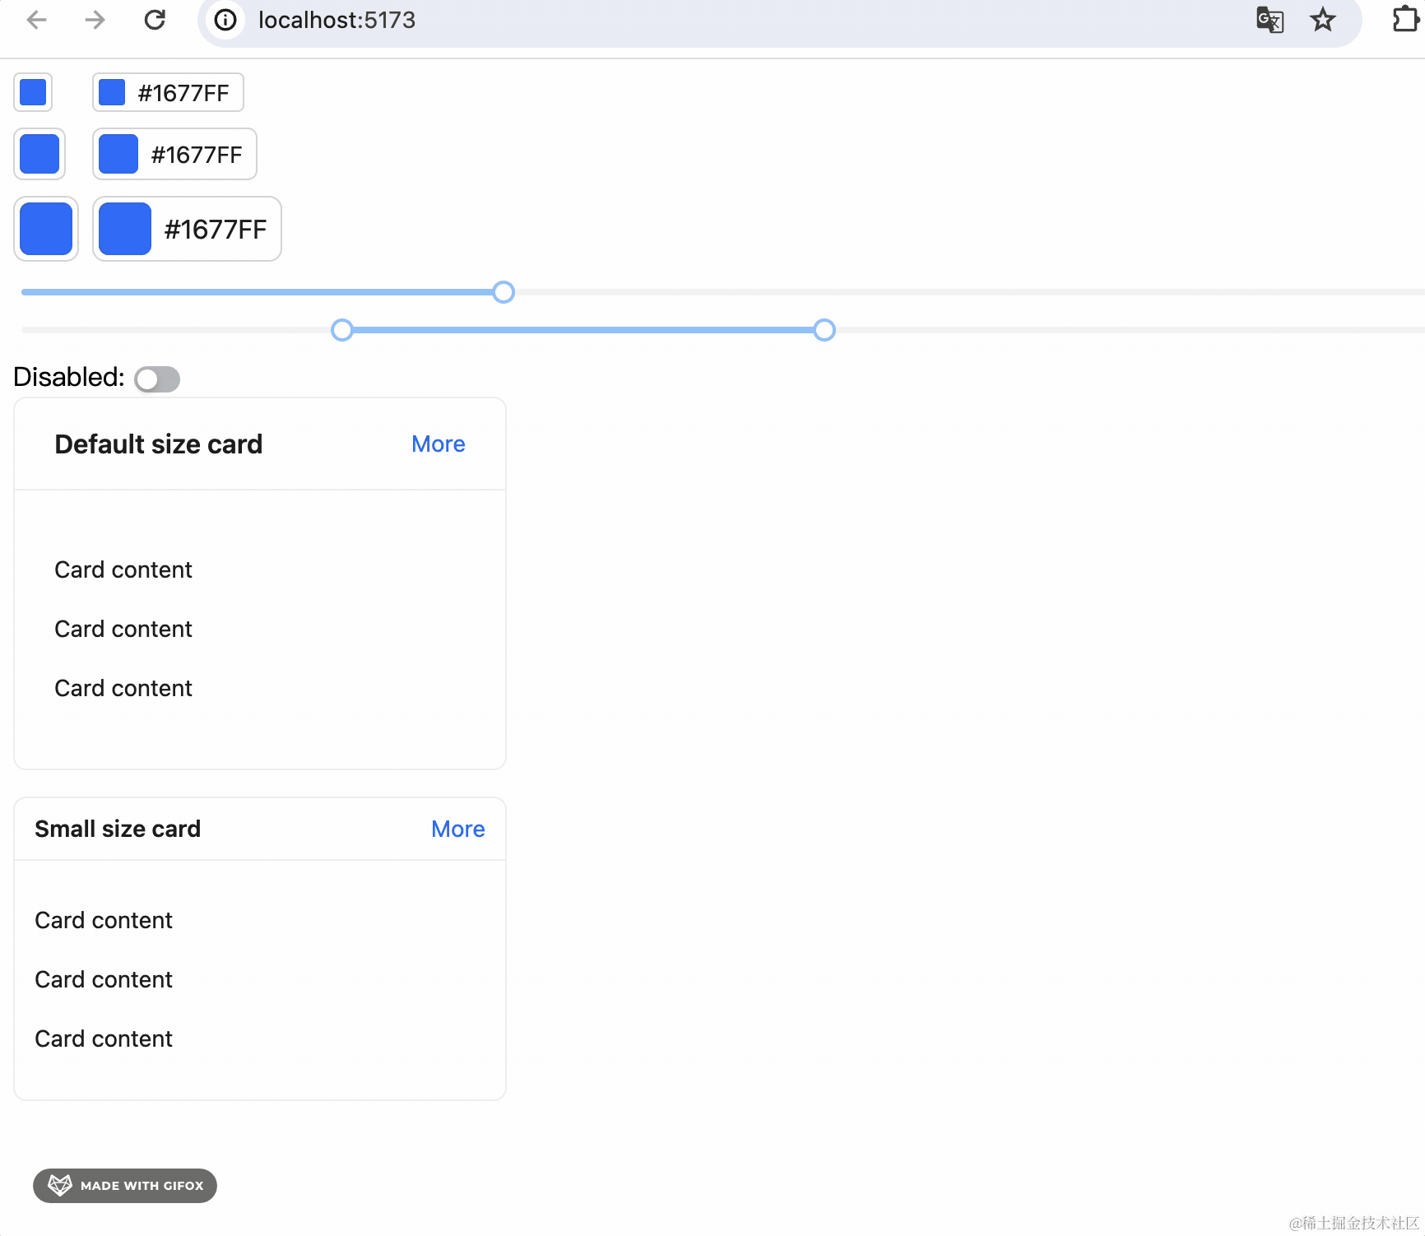This screenshot has height=1236, width=1425.
Task: Click the single slider handle
Action: (504, 292)
